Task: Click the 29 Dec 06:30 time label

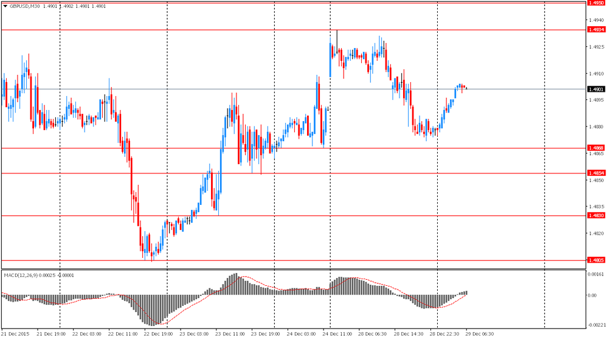Action: coord(480,334)
